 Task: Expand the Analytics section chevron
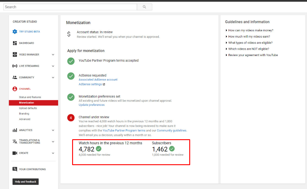click(x=53, y=130)
